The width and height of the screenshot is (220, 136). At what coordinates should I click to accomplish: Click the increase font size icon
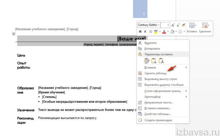(x=173, y=25)
